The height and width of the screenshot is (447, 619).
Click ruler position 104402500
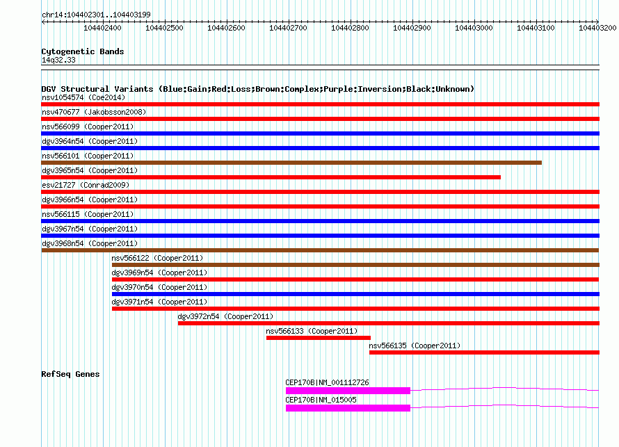pos(164,28)
